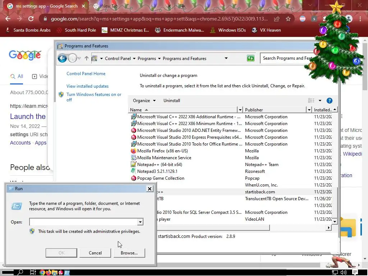
Task: Click Uninstall in the toolbar
Action: click(172, 101)
